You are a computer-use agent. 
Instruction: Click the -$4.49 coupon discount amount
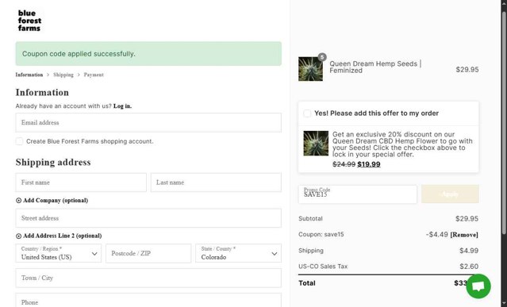(x=437, y=235)
